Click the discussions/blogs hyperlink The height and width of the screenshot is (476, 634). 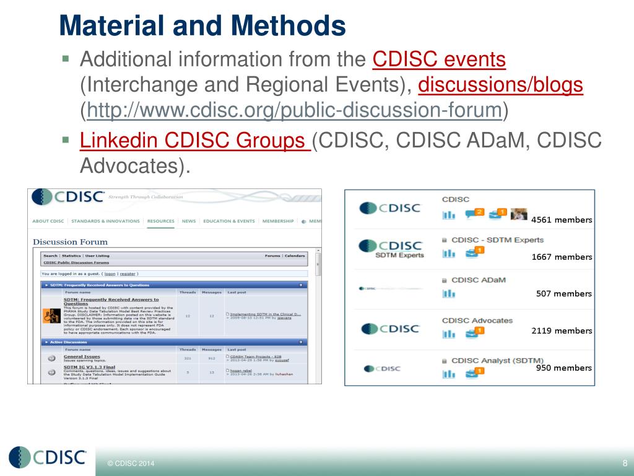pyautogui.click(x=500, y=85)
